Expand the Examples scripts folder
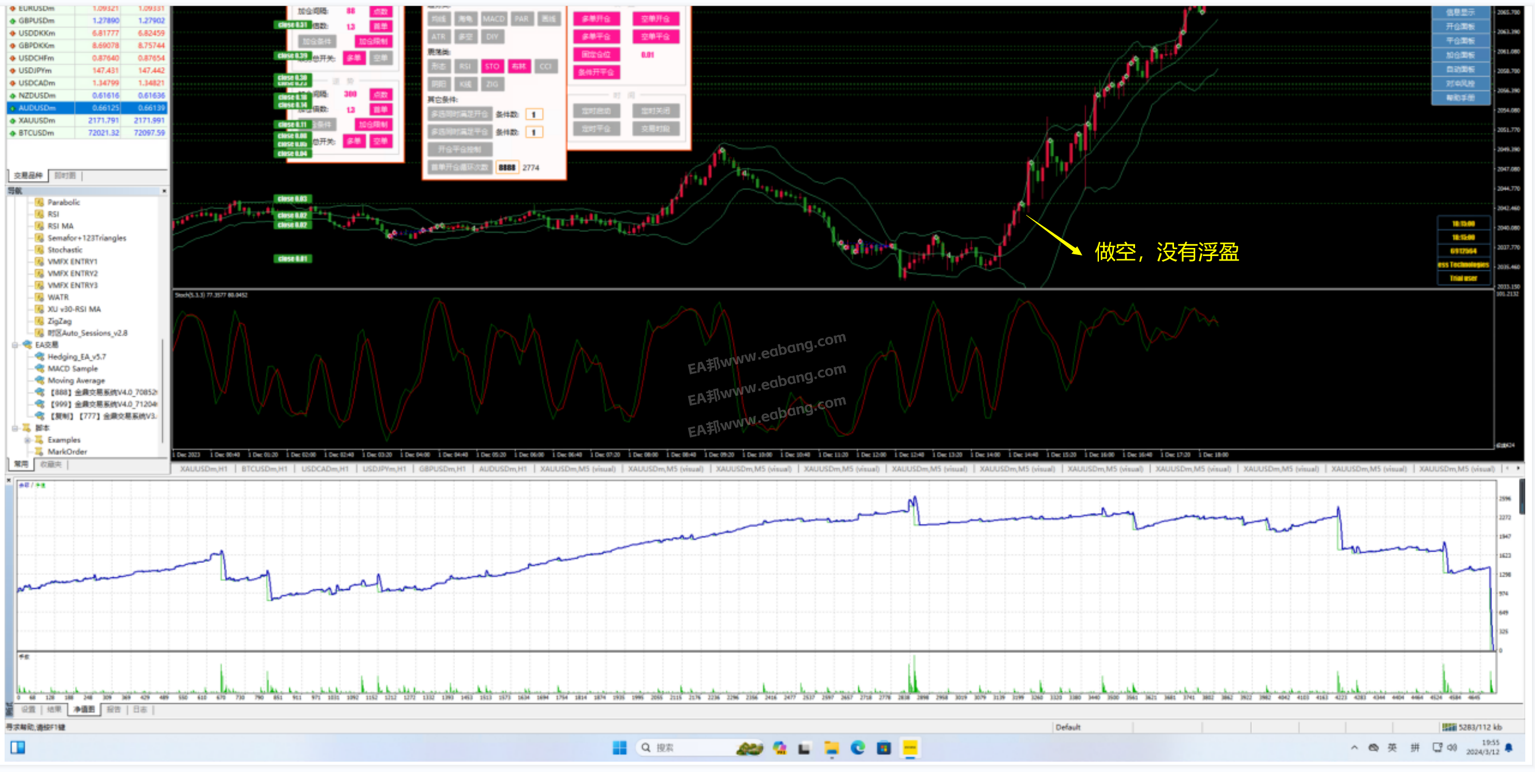This screenshot has width=1535, height=772. pos(27,440)
